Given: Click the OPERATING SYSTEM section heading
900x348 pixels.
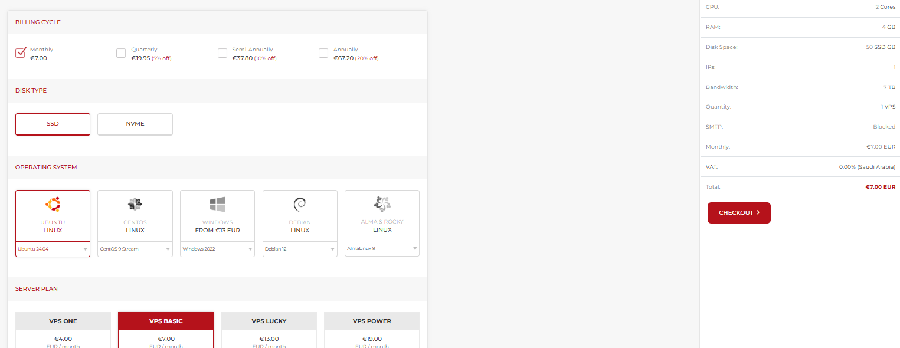Looking at the screenshot, I should pos(46,168).
